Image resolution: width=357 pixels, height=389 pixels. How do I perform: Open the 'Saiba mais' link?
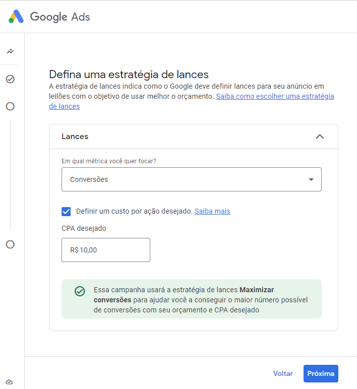pyautogui.click(x=212, y=211)
